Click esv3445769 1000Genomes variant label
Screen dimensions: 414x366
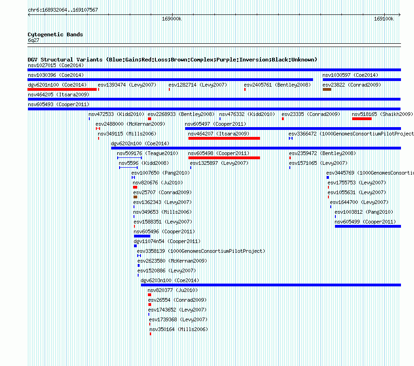click(x=370, y=173)
